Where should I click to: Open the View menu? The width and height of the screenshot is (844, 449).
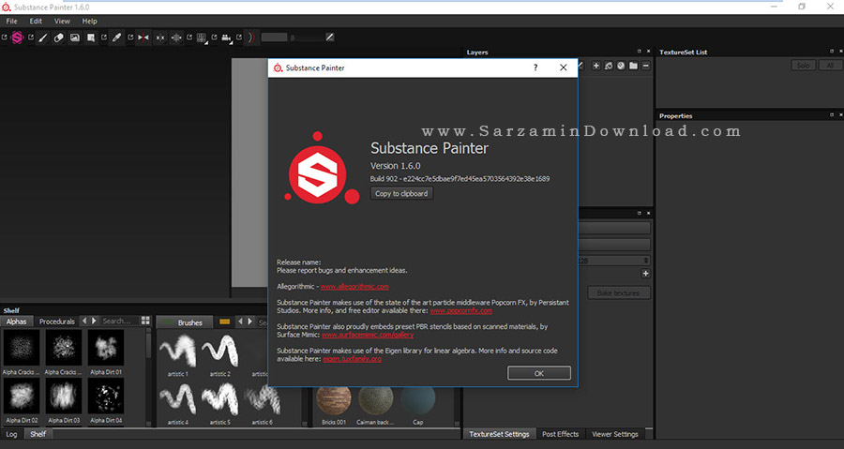[62, 21]
